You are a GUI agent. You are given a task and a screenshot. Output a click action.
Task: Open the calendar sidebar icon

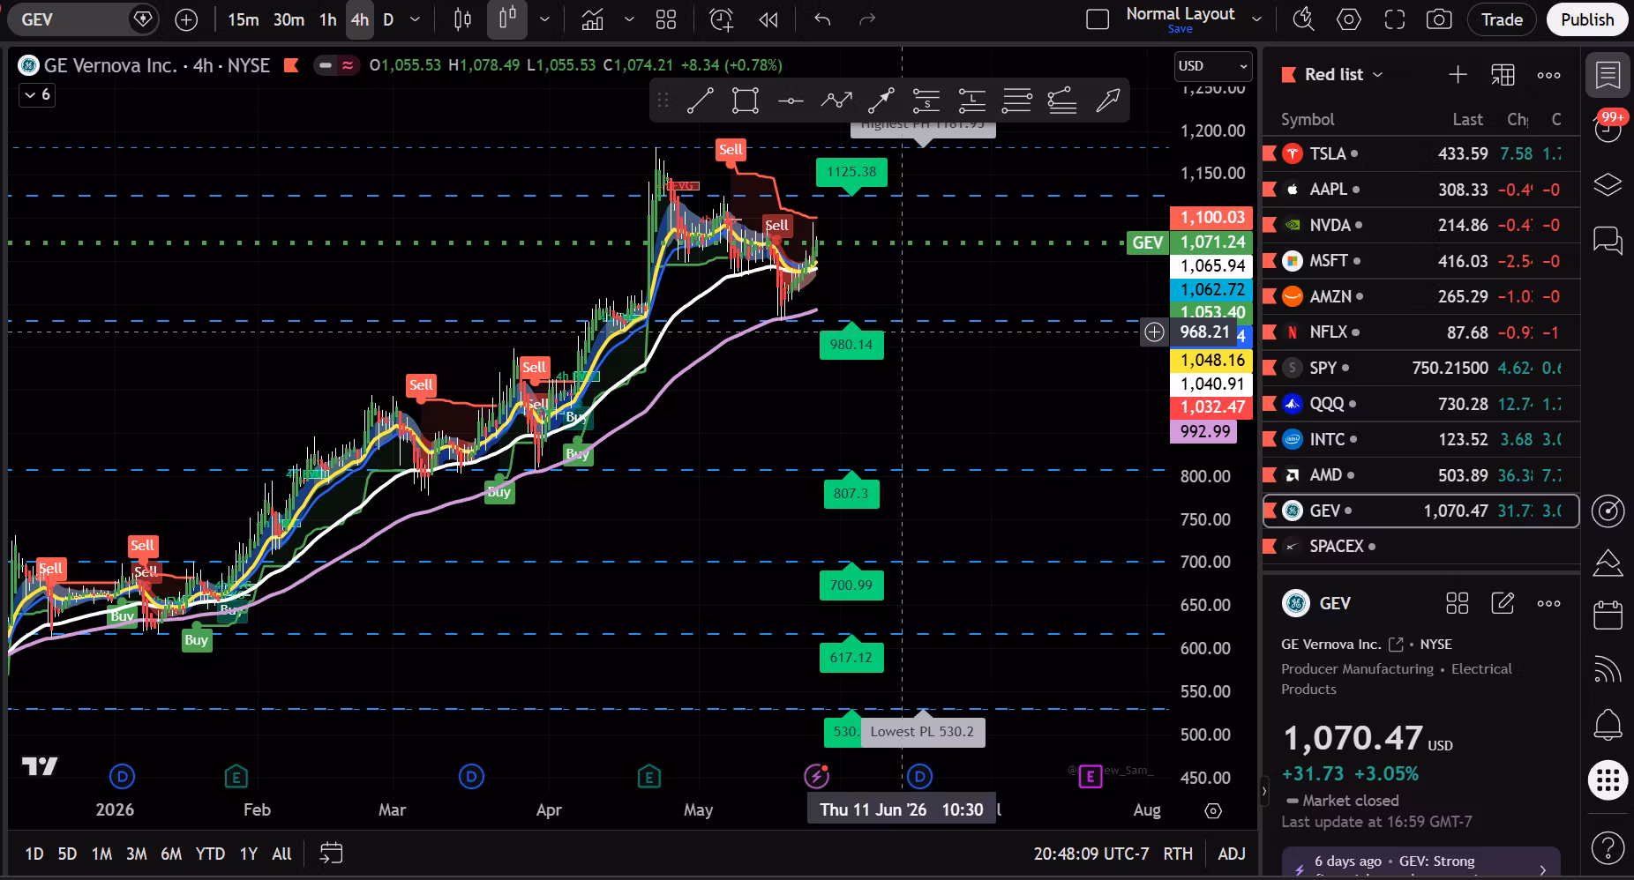click(x=1608, y=615)
